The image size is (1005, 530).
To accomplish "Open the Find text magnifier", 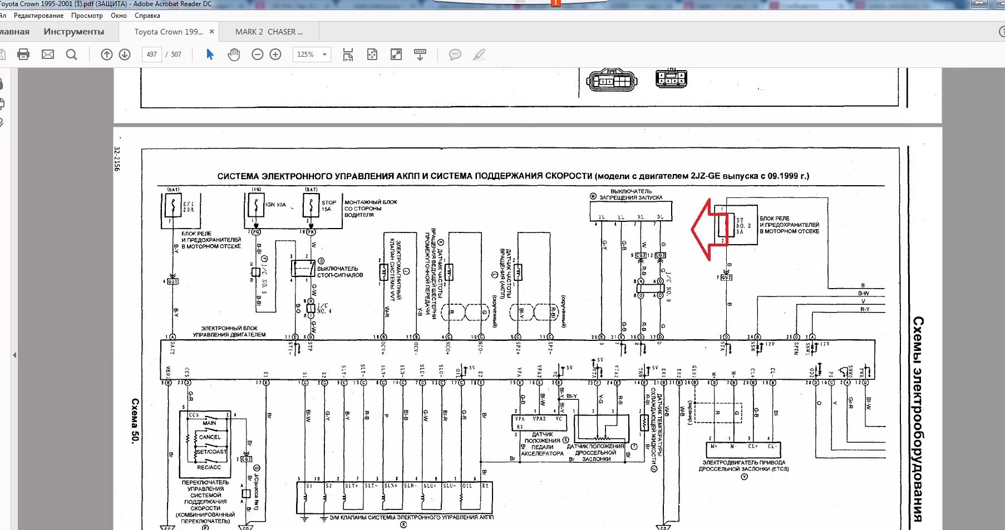I will tap(72, 55).
